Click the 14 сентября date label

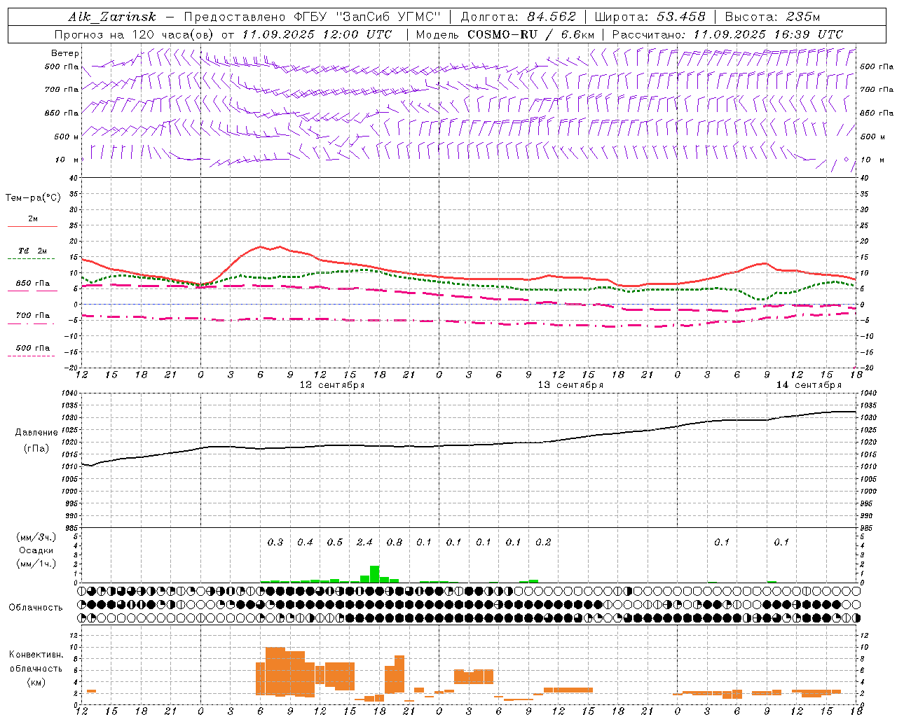coord(809,385)
